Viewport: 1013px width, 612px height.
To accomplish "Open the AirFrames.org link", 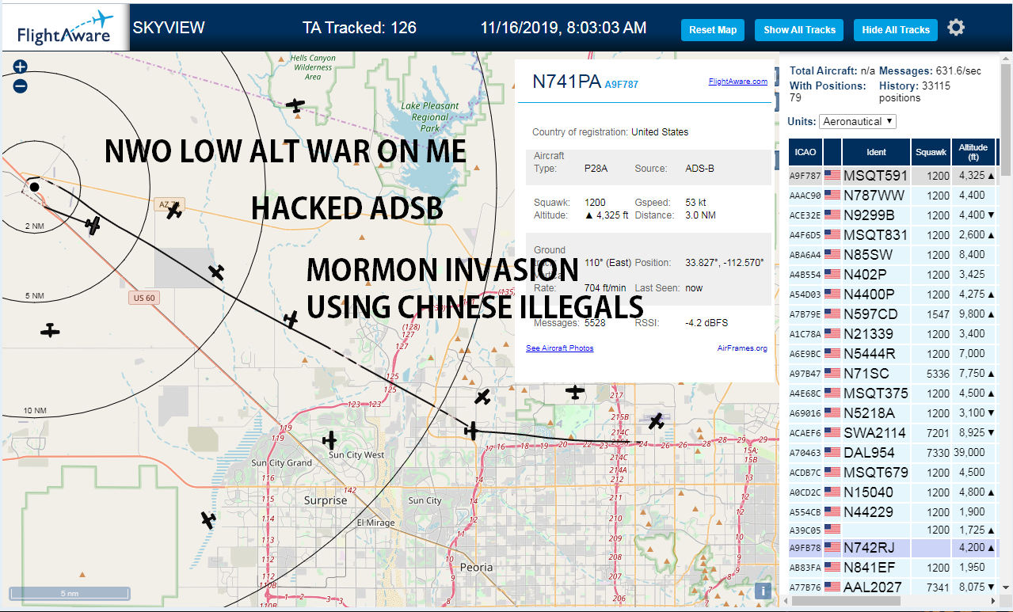I will tap(742, 348).
